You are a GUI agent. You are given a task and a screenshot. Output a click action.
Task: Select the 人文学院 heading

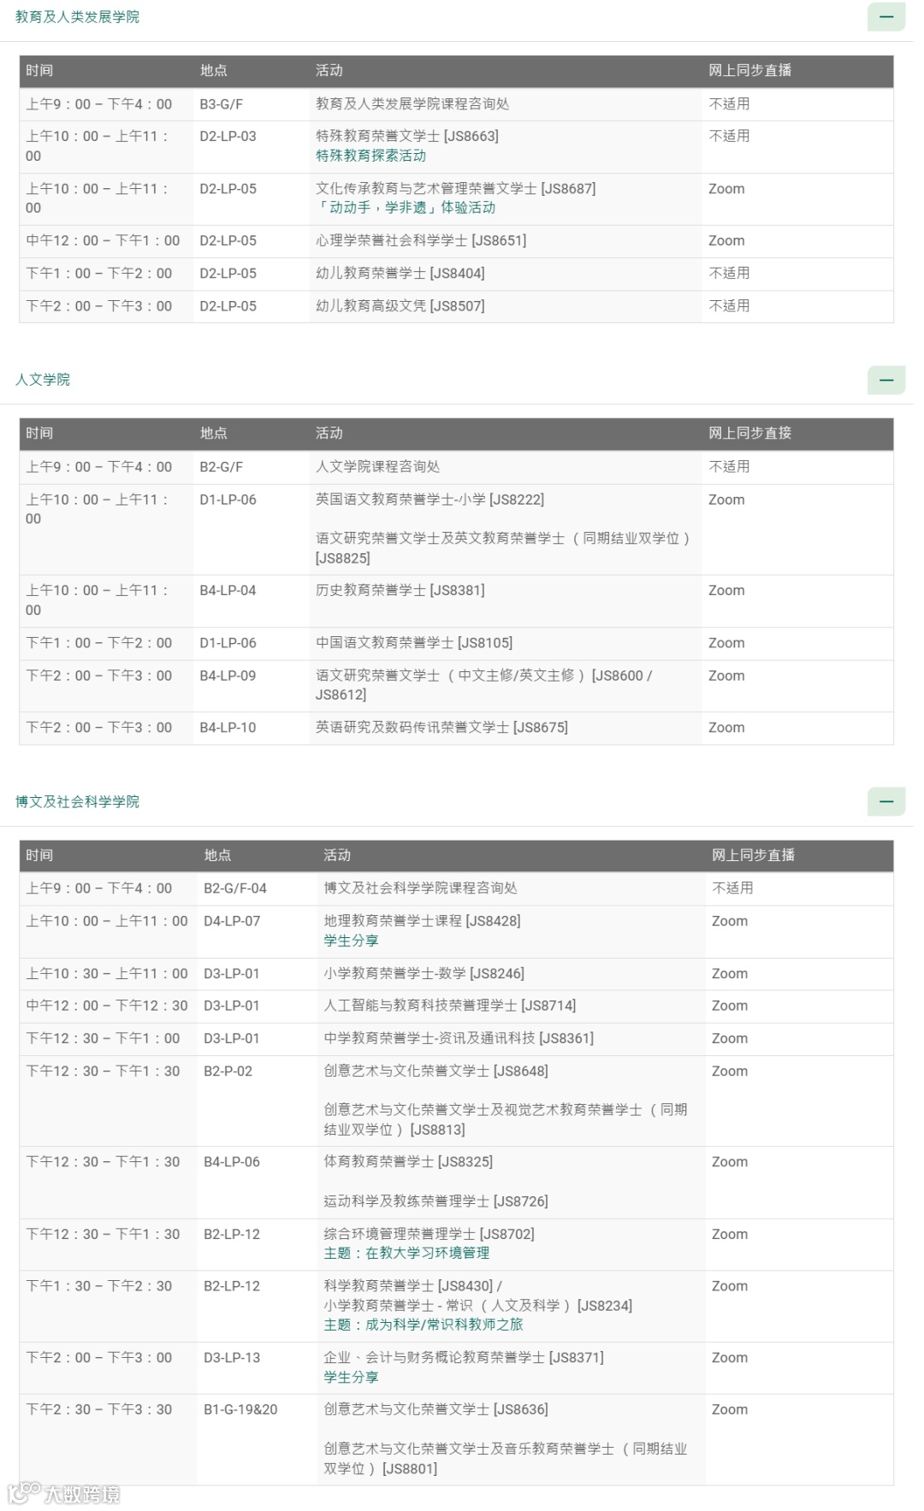pos(43,380)
